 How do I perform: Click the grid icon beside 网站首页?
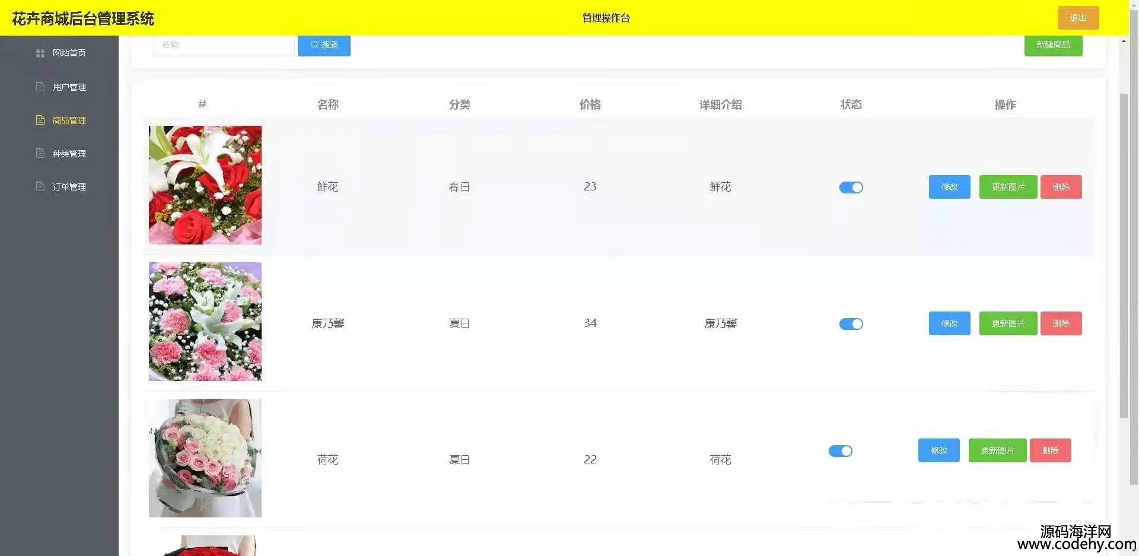(x=40, y=53)
